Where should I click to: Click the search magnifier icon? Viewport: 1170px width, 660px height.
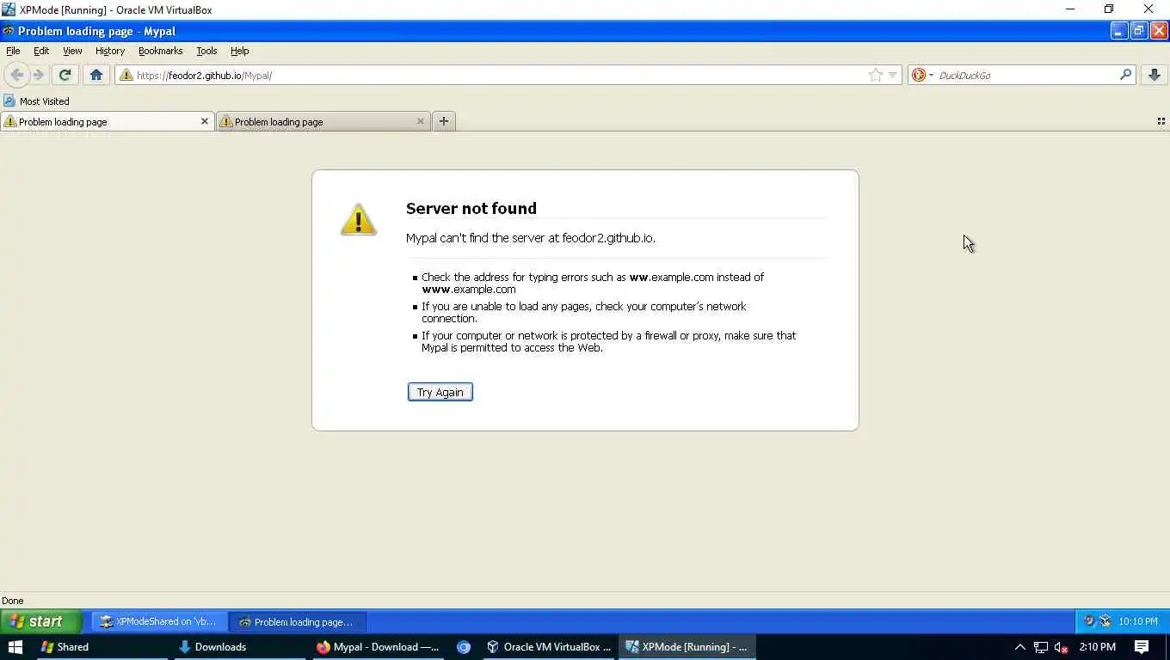click(1125, 75)
